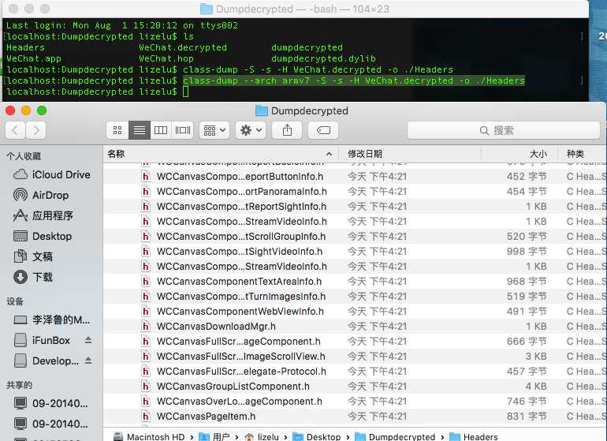Select WCCanvasCompo...ortPanoramaInfo.h file

[x=355, y=192]
